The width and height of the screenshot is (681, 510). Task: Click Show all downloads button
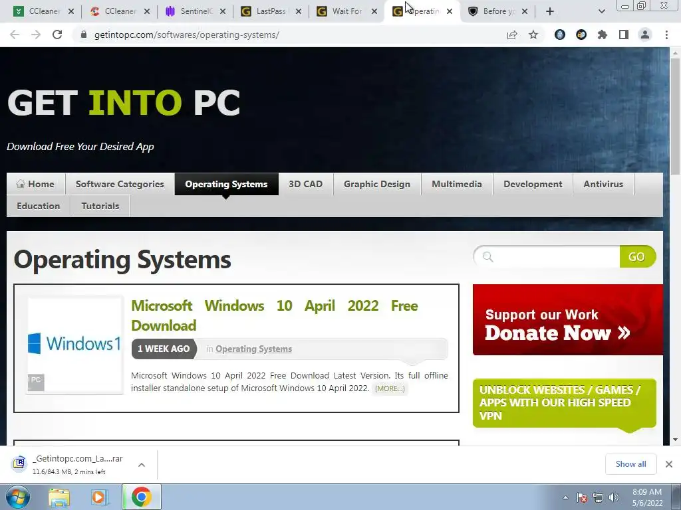630,464
